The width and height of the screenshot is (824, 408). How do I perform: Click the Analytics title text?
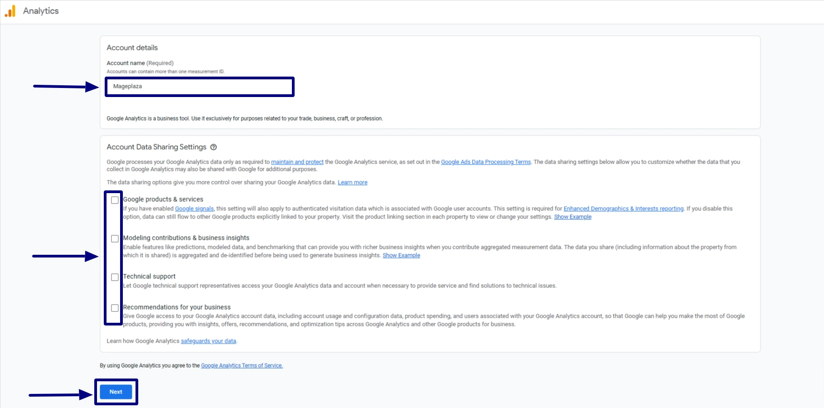click(x=41, y=11)
